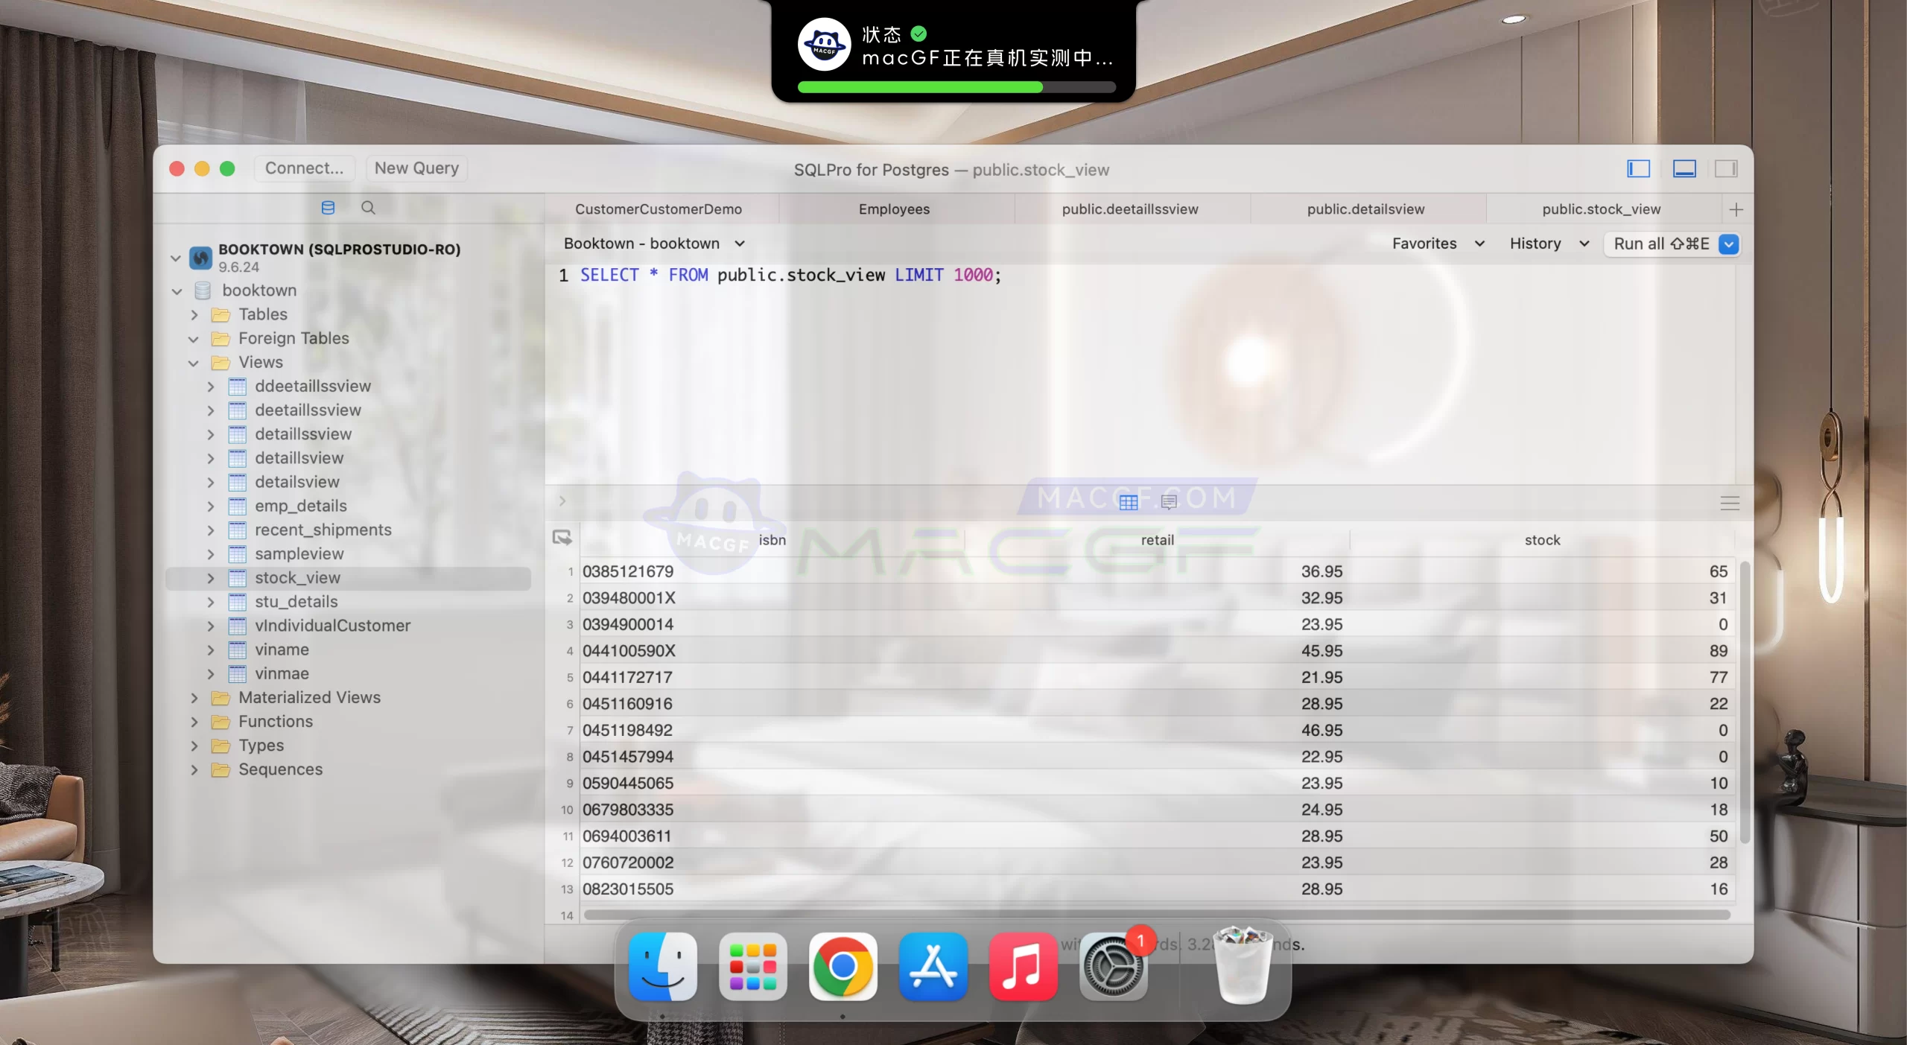Switch to the public.detailsview tab
Screen dimensions: 1907x1045
pyautogui.click(x=1365, y=209)
